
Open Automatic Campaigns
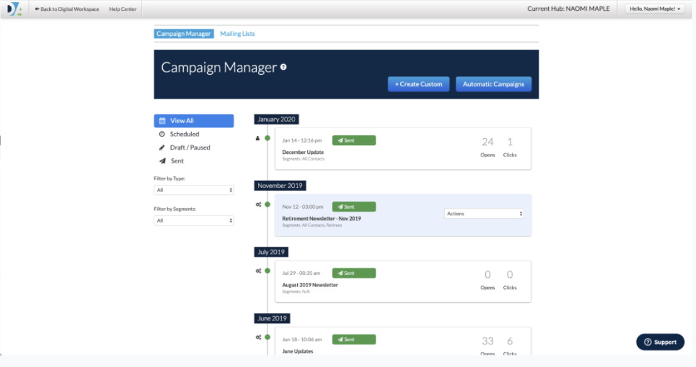[493, 84]
